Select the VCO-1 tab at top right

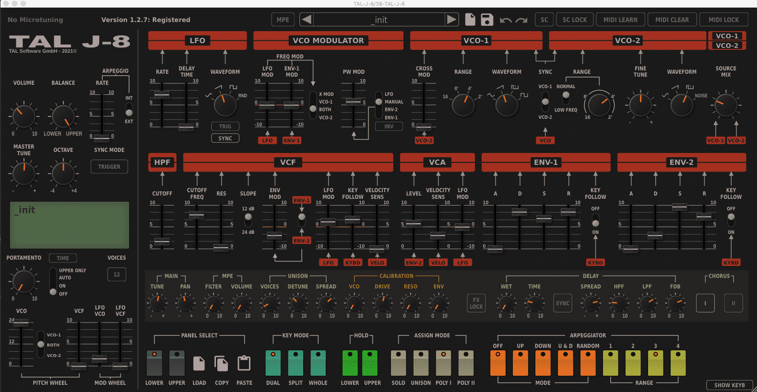727,36
